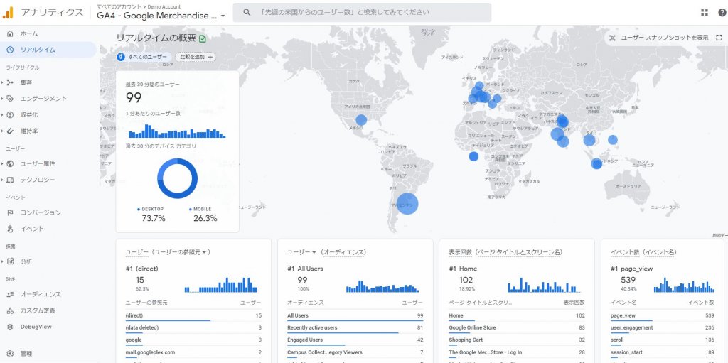Click the 表示回数 card title
Screen dimensions: 728x363
[x=460, y=252]
